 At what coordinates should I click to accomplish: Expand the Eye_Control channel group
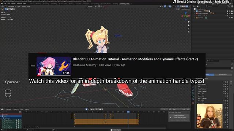(x=3, y=120)
